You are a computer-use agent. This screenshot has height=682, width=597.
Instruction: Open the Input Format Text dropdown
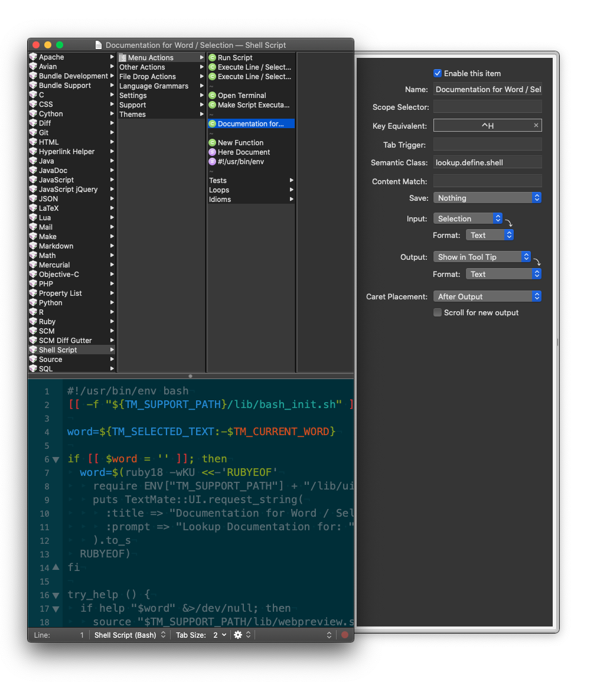pyautogui.click(x=490, y=235)
